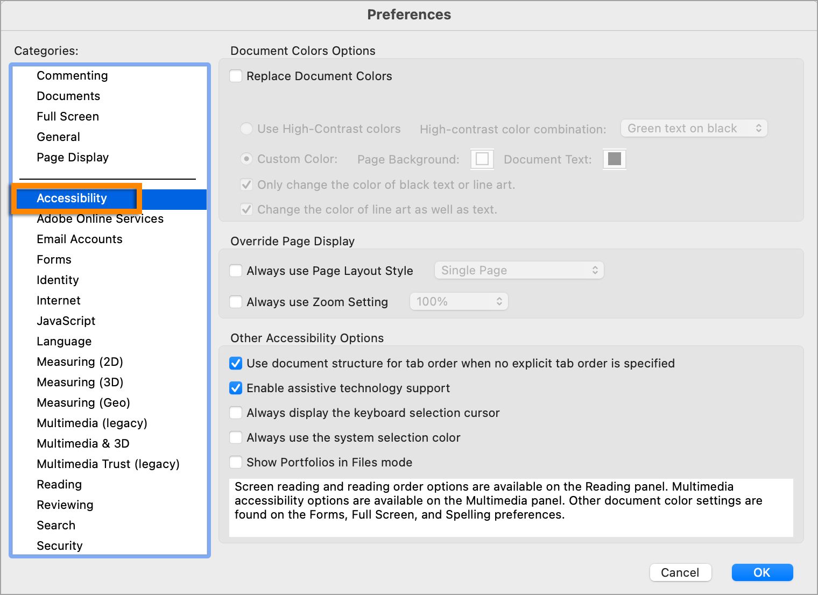Go to Multimedia & 3D category
The image size is (818, 595).
point(83,443)
